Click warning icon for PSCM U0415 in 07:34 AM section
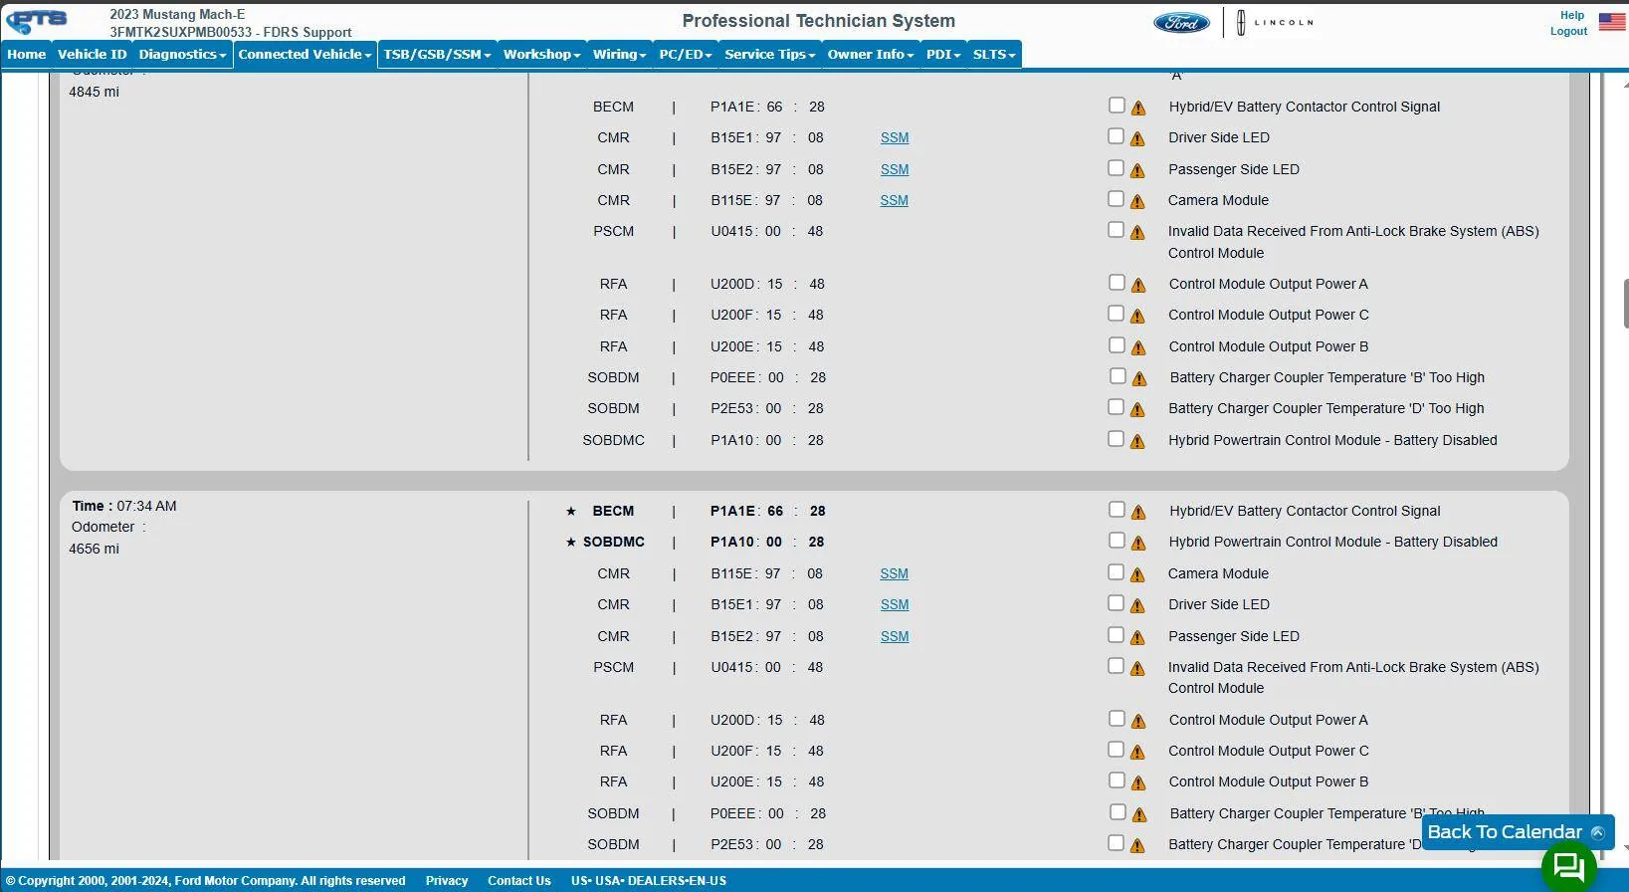This screenshot has height=892, width=1629. pyautogui.click(x=1138, y=668)
